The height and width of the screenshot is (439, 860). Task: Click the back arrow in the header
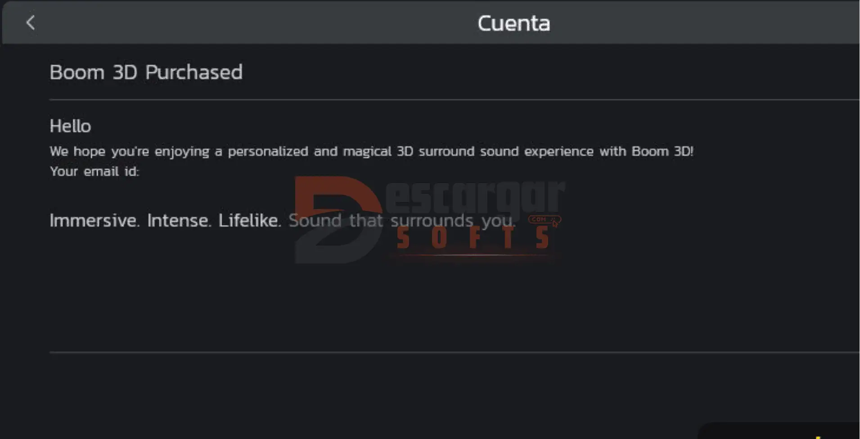pos(30,22)
